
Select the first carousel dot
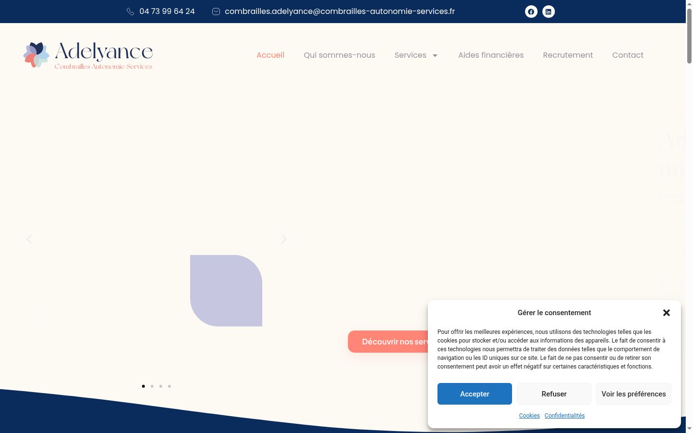point(143,386)
